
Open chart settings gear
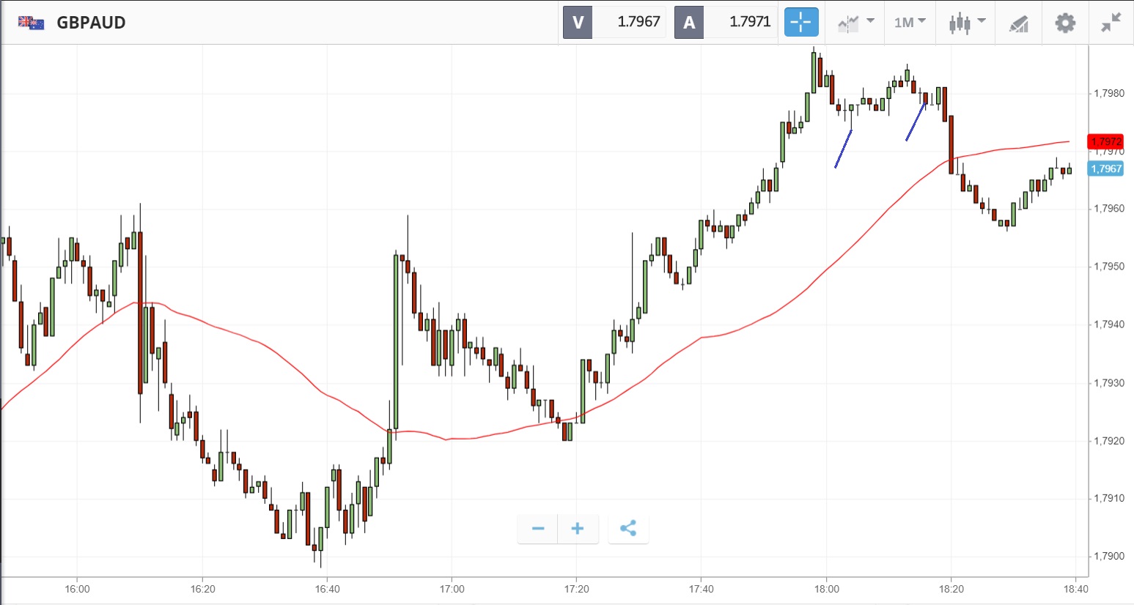pyautogui.click(x=1064, y=23)
